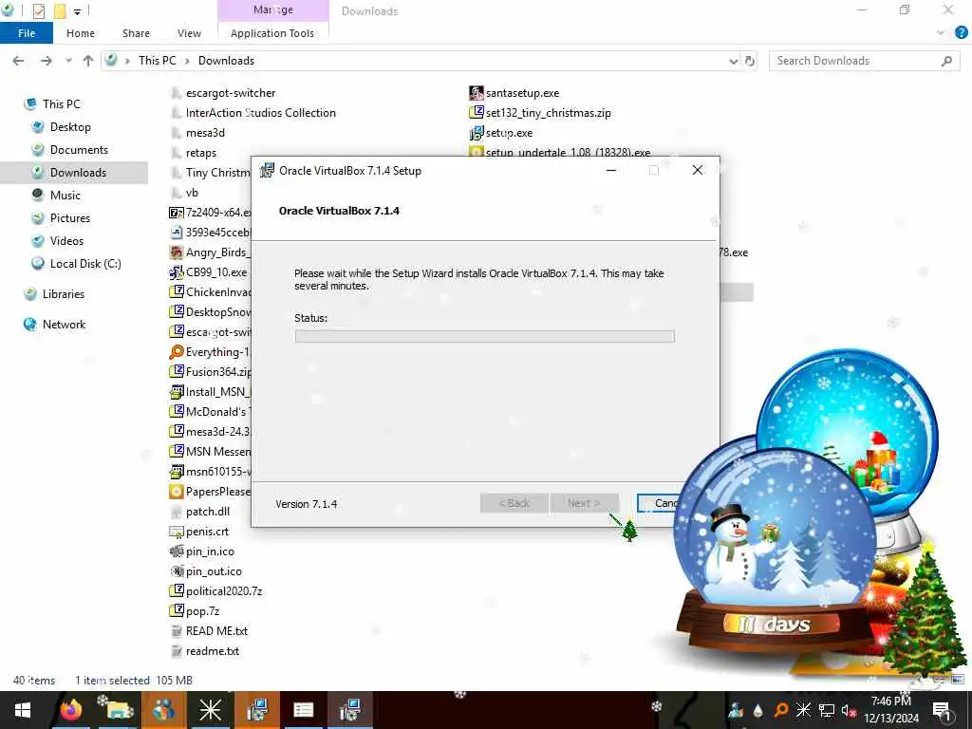
Task: Open Customize Quick Access Toolbar dropdown
Action: (x=77, y=11)
